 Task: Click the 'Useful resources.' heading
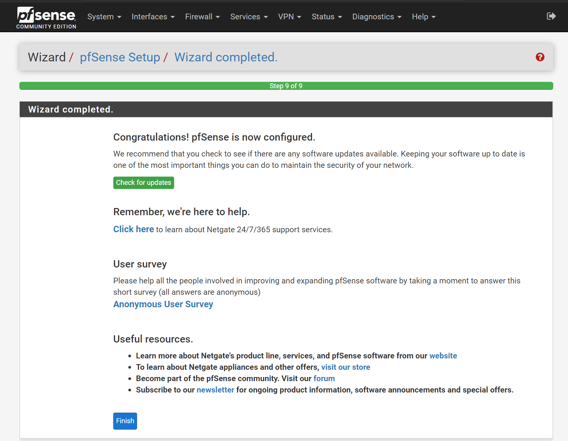[x=153, y=339]
